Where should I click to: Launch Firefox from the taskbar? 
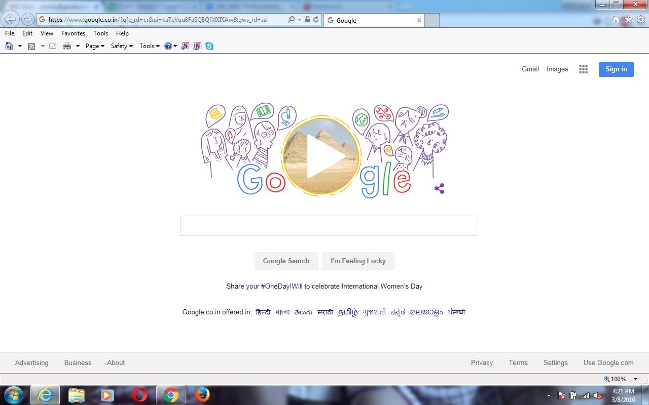(202, 395)
